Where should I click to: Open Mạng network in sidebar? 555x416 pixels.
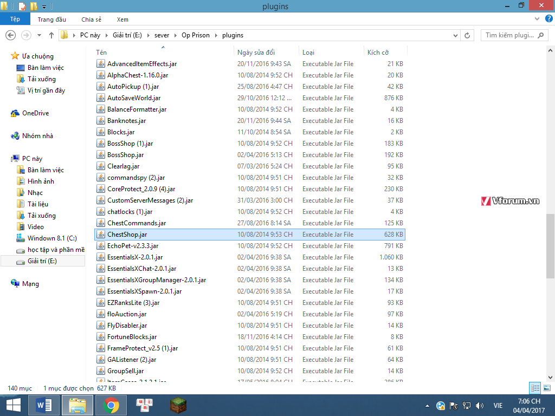click(30, 284)
